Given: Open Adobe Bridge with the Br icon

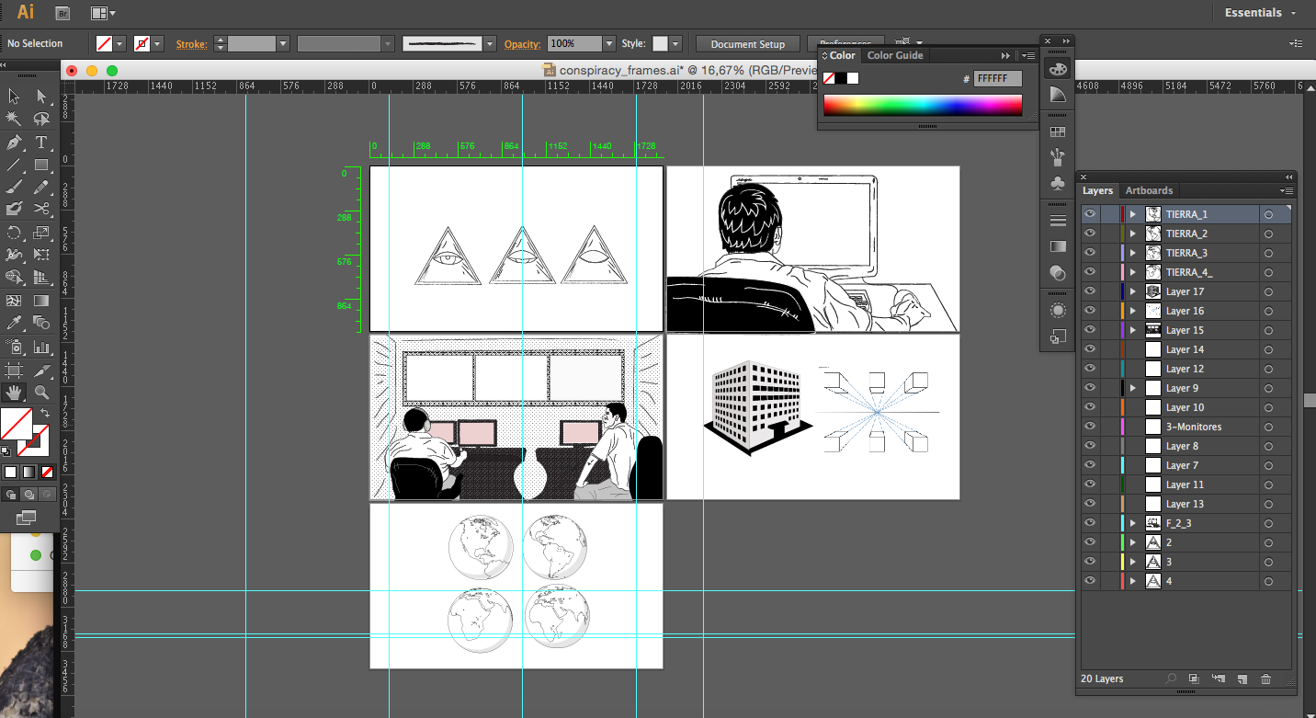Looking at the screenshot, I should click(x=62, y=13).
